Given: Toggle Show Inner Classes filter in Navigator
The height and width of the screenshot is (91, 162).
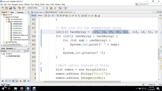Looking at the screenshot, I should [17, 81].
